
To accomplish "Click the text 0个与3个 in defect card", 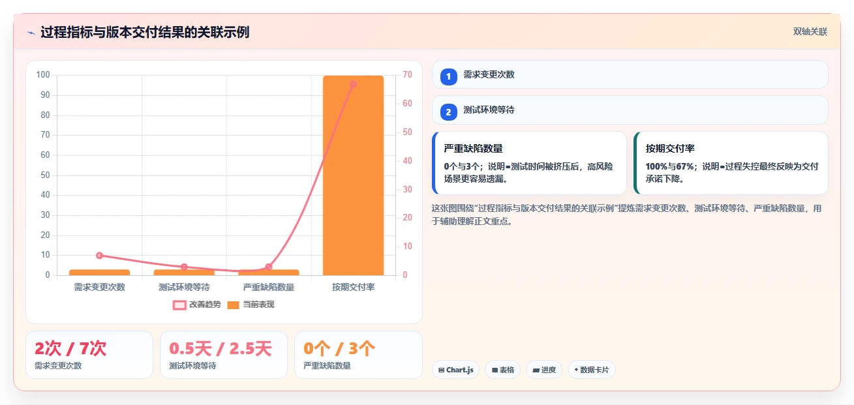I will point(461,166).
